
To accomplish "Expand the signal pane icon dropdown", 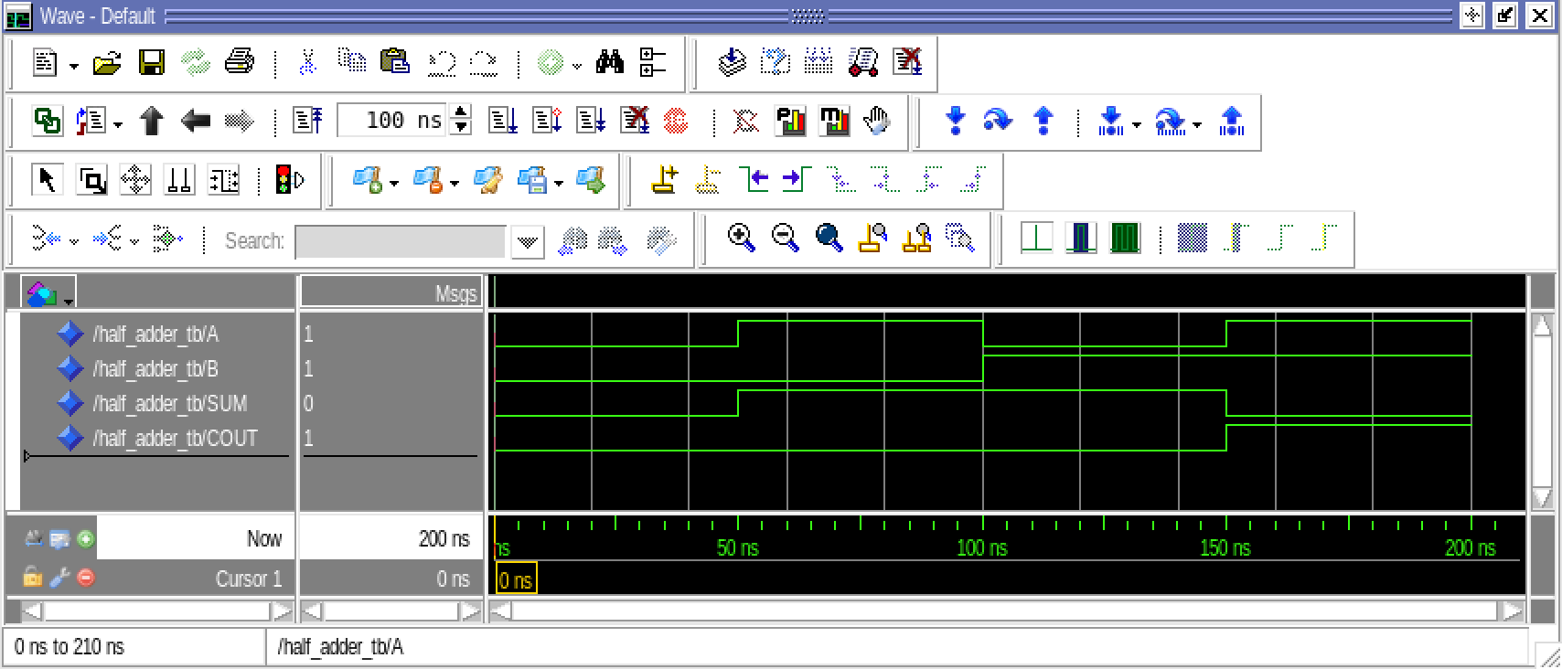I will pos(69,300).
